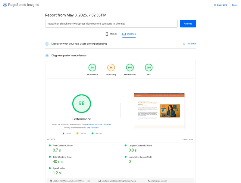This screenshot has width=241, height=183.
Task: Click the URL input field
Action: [111, 24]
